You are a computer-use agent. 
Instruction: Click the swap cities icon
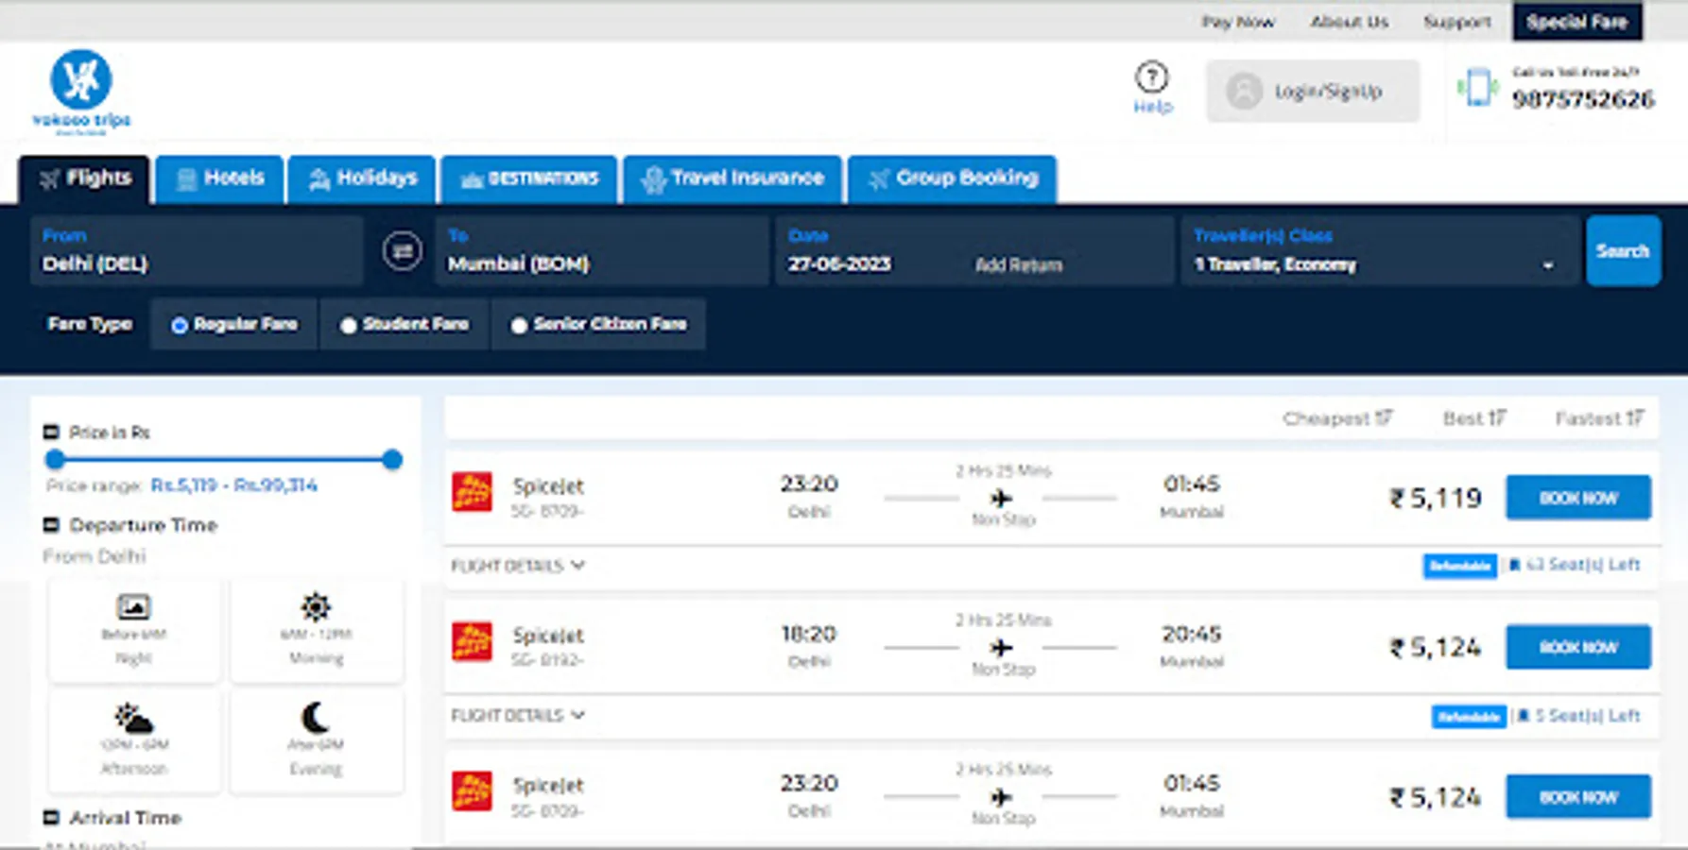[x=402, y=251]
